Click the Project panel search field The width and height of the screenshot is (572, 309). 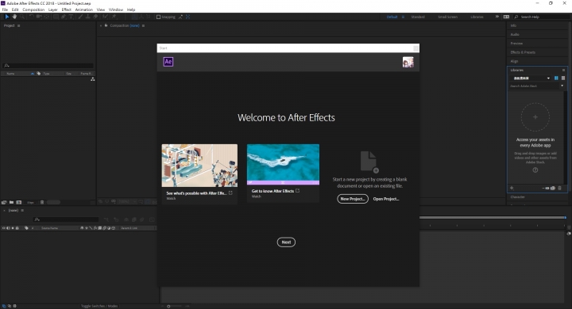click(48, 66)
